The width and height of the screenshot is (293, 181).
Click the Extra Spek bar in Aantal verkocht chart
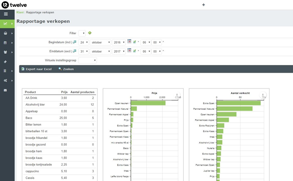point(238,103)
